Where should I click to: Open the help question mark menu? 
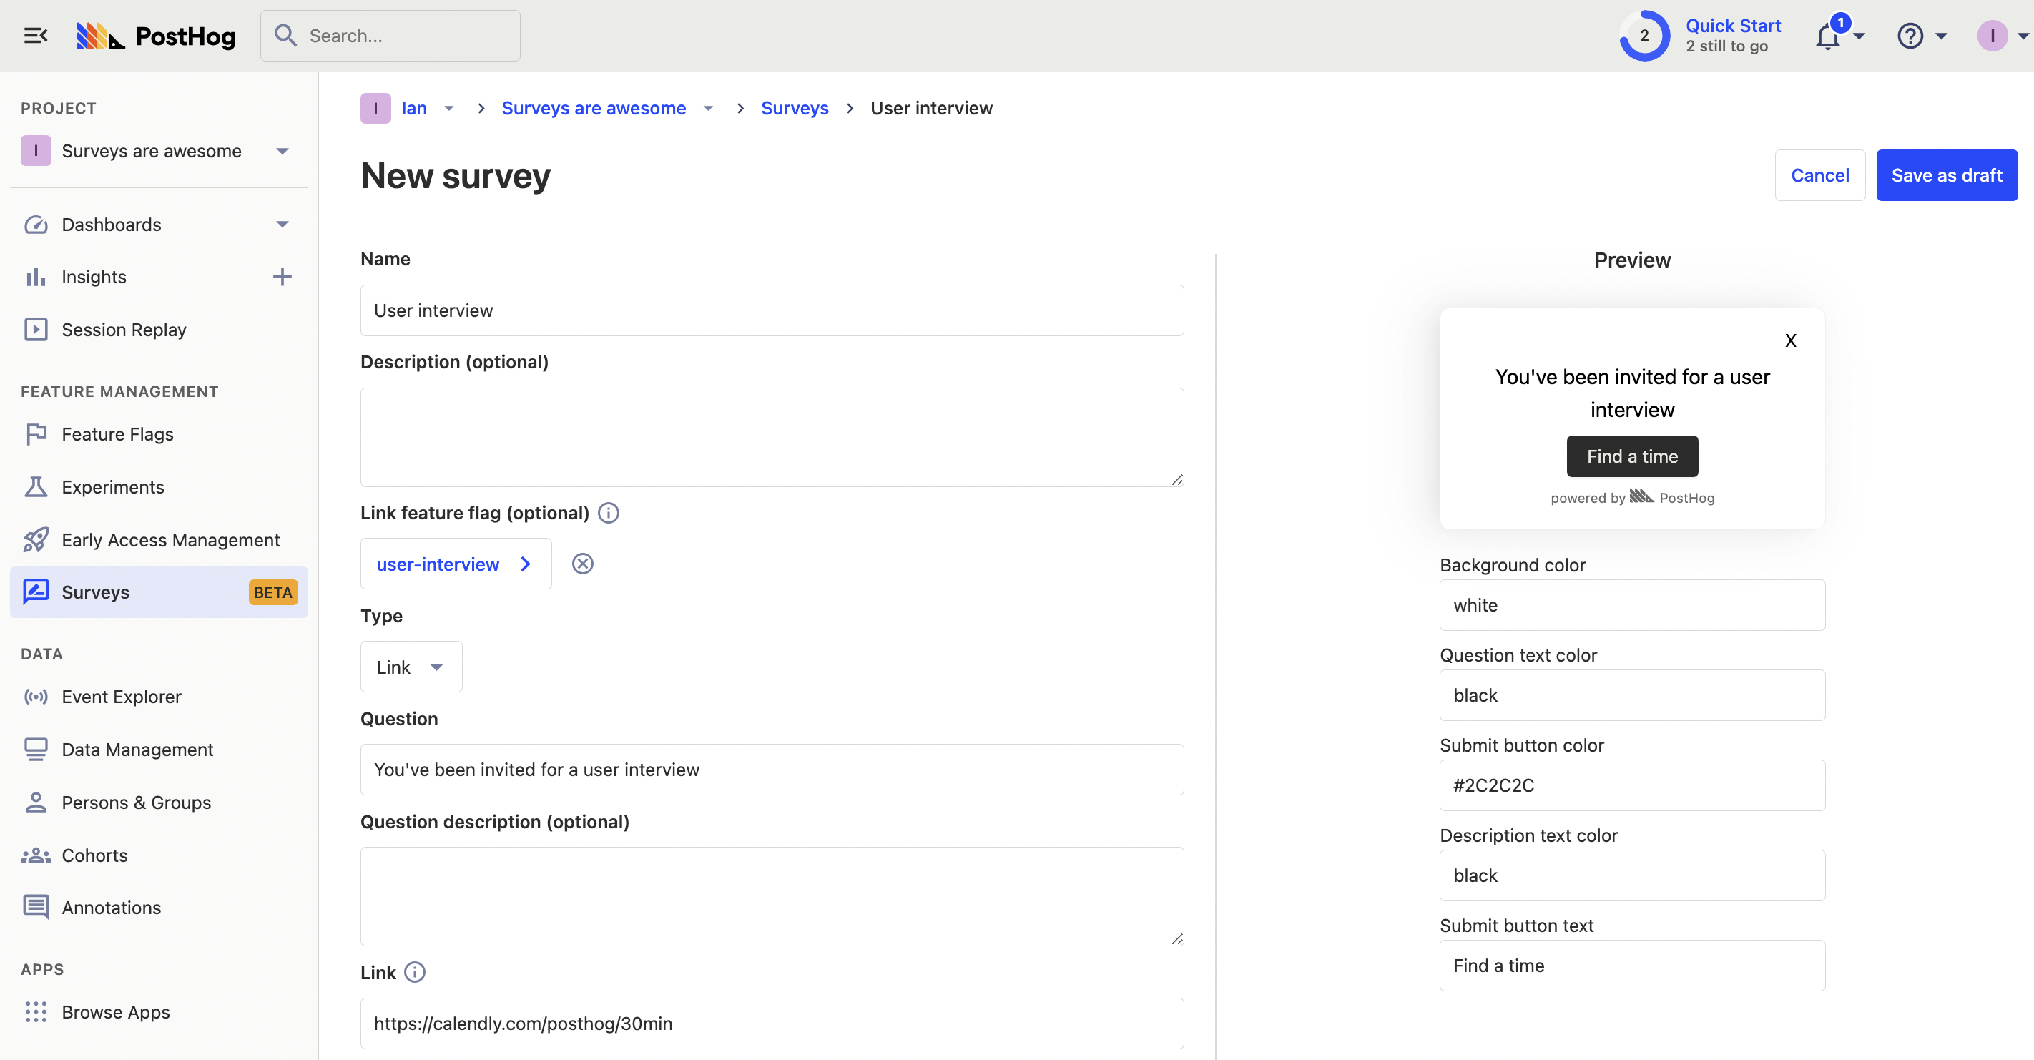point(1911,36)
